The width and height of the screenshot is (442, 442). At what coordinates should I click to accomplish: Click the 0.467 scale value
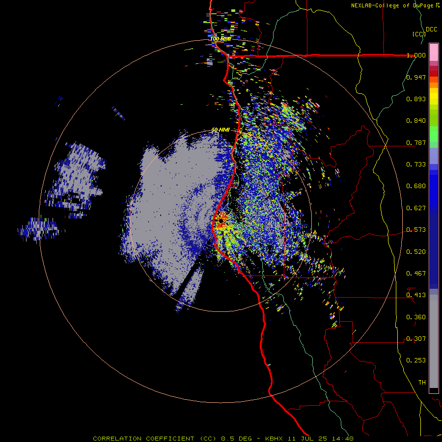pyautogui.click(x=416, y=274)
